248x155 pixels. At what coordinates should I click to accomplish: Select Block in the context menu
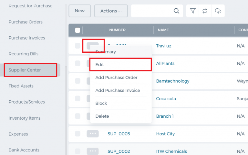(101, 103)
